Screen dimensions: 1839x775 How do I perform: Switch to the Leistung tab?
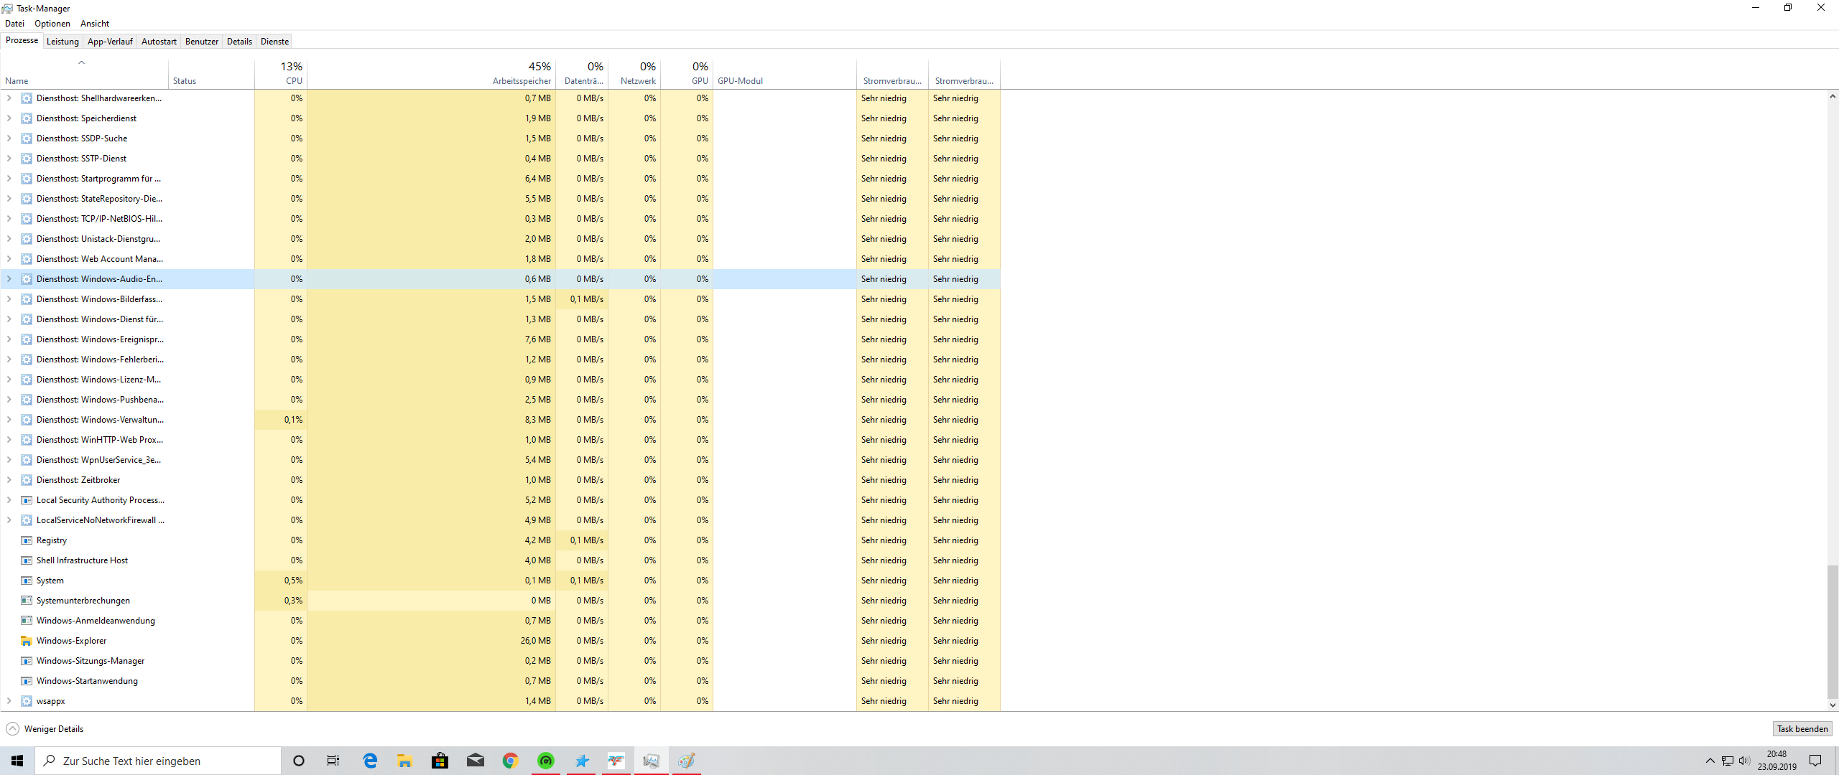tap(62, 42)
